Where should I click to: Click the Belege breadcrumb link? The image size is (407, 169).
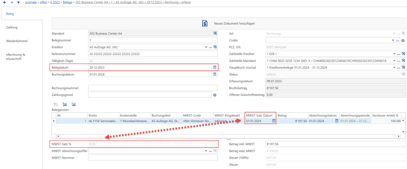(x=67, y=2)
